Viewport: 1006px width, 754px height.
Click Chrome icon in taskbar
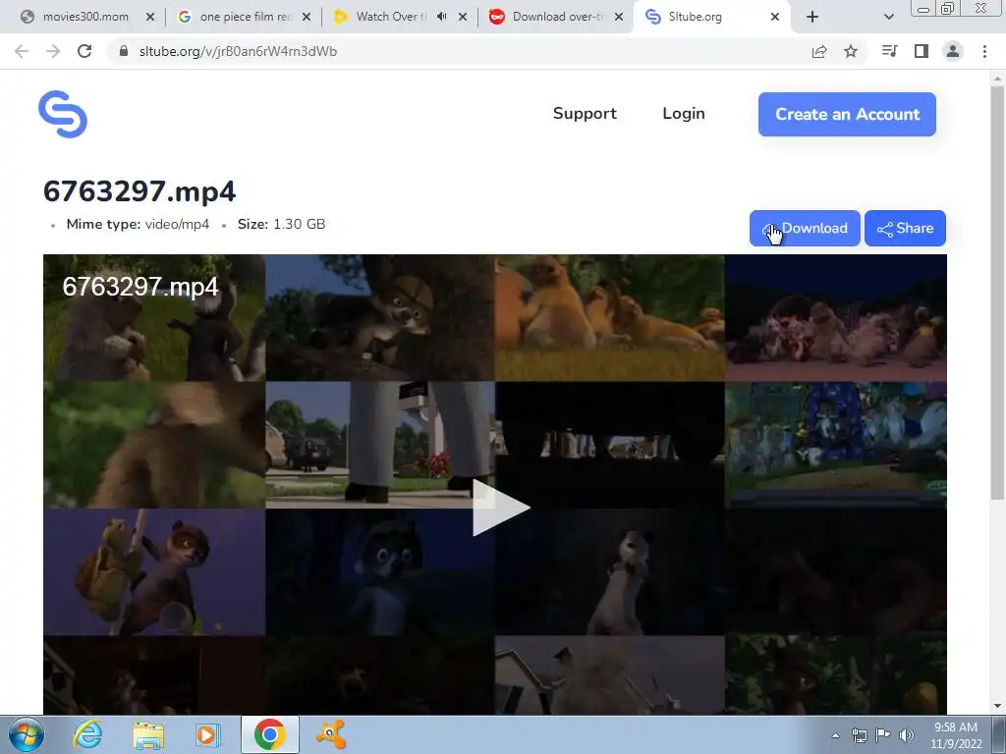pyautogui.click(x=270, y=734)
